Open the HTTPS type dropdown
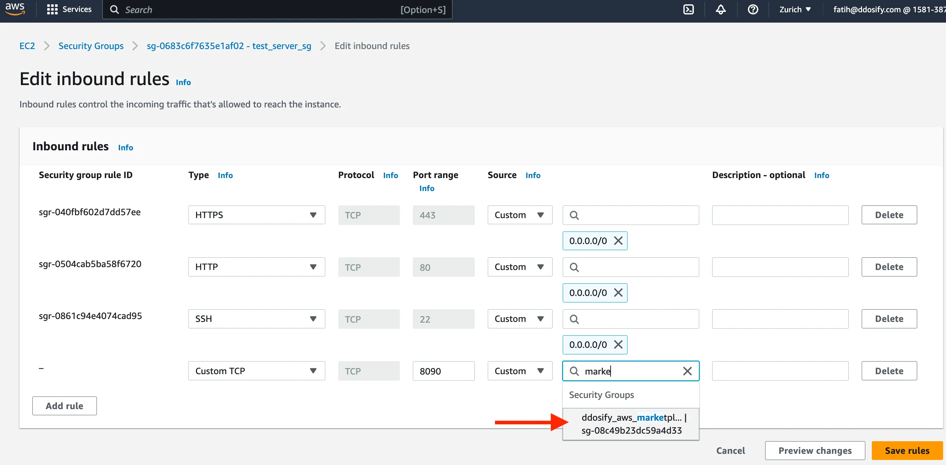The height and width of the screenshot is (465, 946). click(257, 215)
